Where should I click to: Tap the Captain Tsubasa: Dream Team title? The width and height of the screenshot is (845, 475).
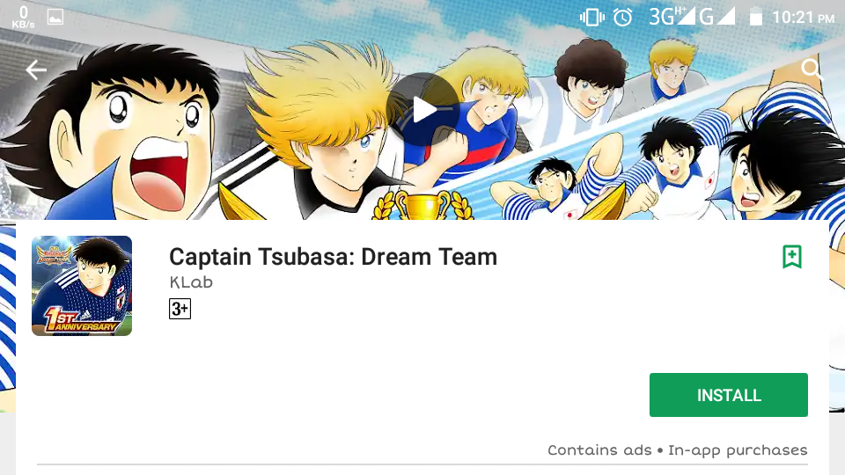pos(333,257)
